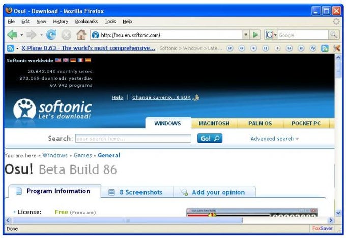Click the Softonic > Windows feed title text

(x=191, y=48)
